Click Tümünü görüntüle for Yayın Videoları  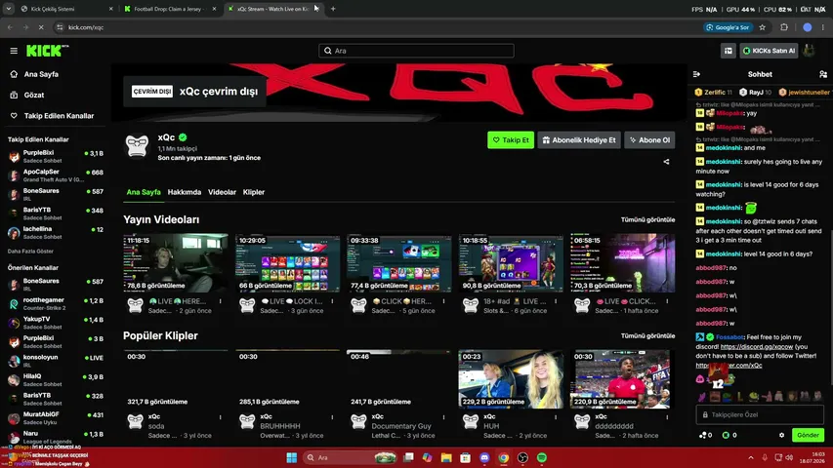[x=647, y=219]
